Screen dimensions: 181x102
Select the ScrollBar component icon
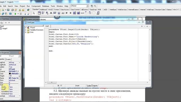tap(82, 13)
